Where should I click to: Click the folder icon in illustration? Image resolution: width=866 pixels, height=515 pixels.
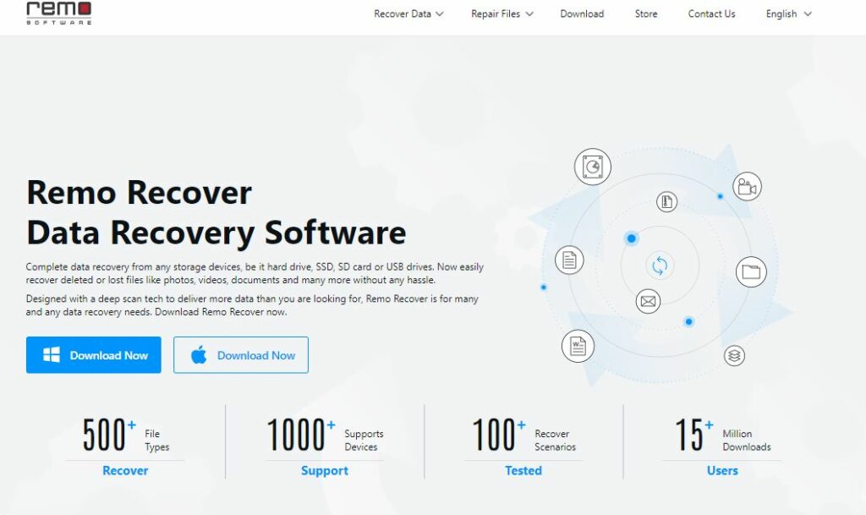[751, 271]
